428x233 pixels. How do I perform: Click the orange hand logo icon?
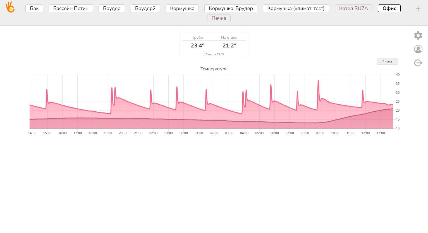pos(10,8)
